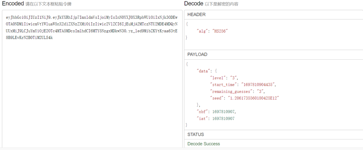Click the "level" field in payload
The height and width of the screenshot is (150, 363).
click(218, 78)
